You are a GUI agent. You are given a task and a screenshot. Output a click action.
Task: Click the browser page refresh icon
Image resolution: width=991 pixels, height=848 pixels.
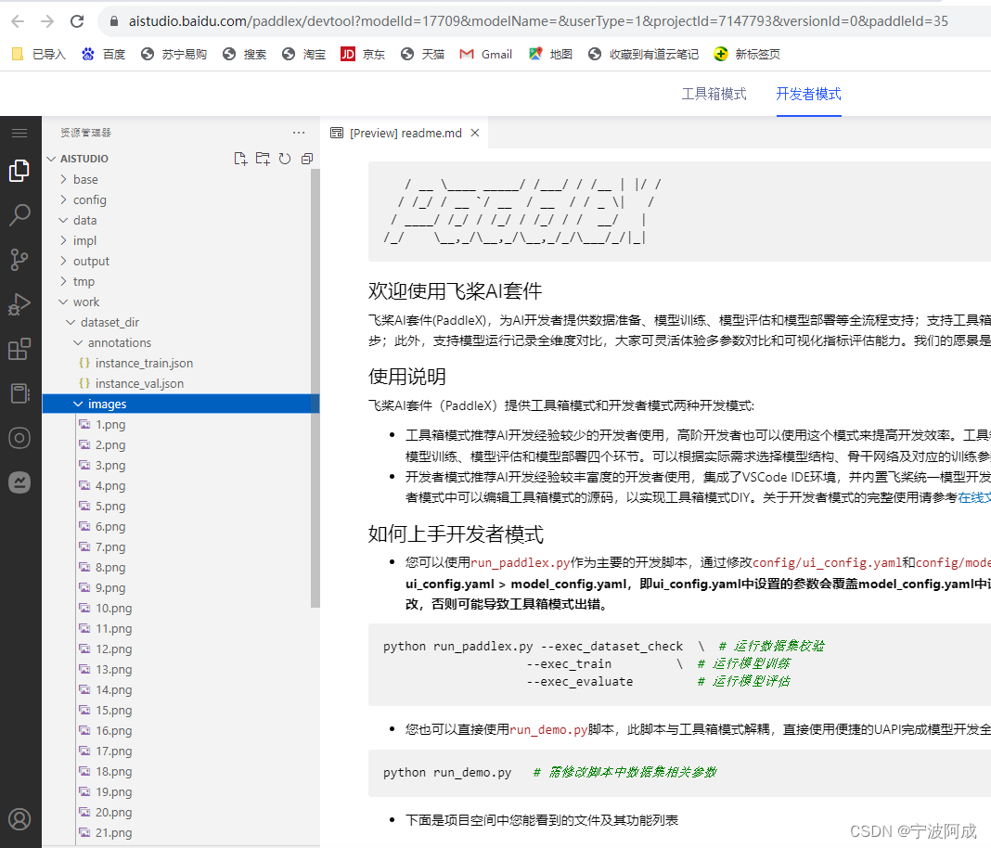click(77, 20)
